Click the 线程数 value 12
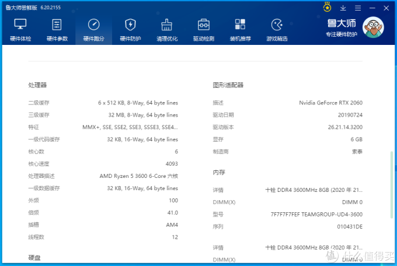The width and height of the screenshot is (397, 266). coord(175,237)
